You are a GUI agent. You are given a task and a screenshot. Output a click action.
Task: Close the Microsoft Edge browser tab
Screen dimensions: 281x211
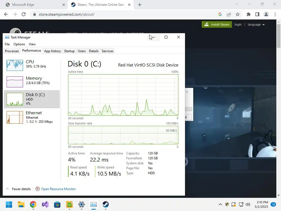[x=64, y=5]
